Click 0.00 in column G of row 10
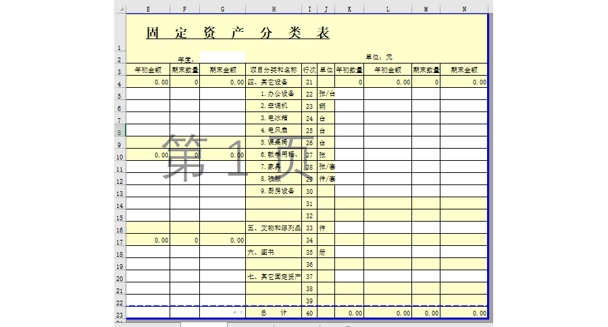The image size is (608, 327). click(x=222, y=155)
